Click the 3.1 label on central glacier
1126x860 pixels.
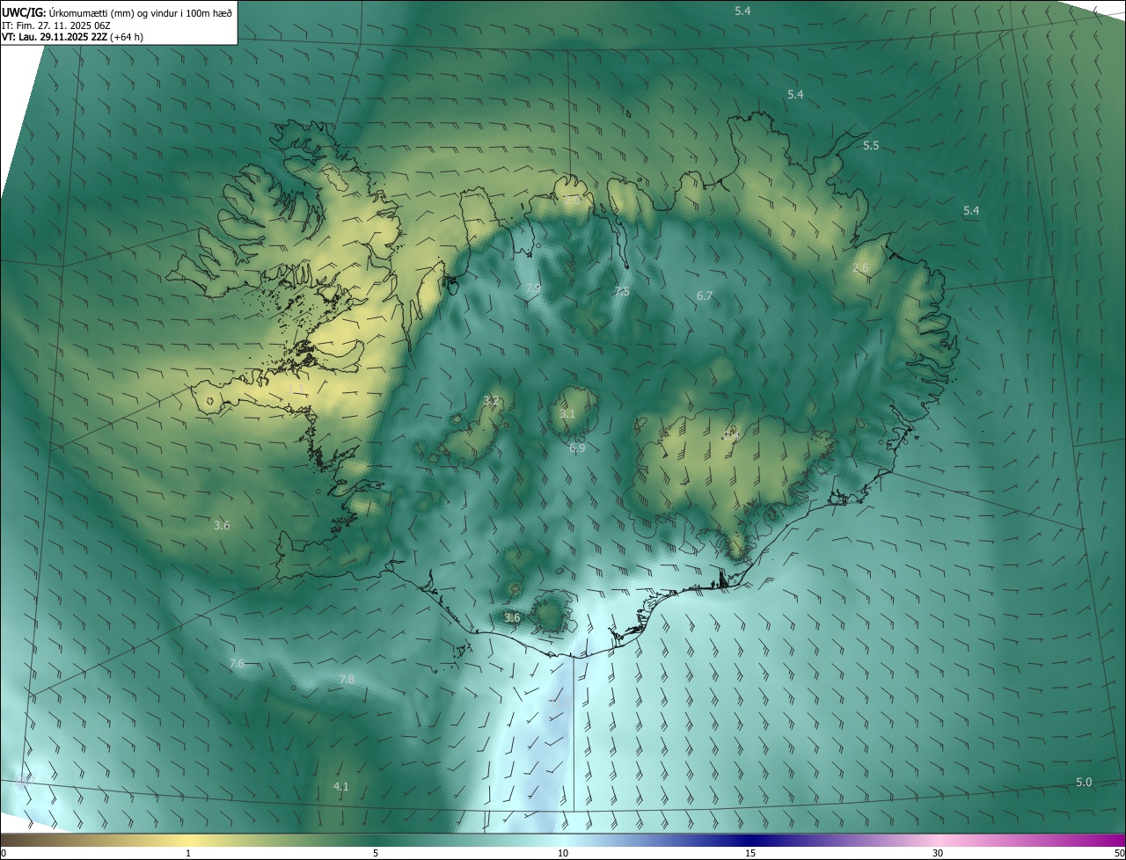pos(567,413)
